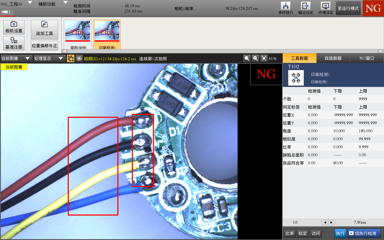Open the NG窗口 tab
384x240 pixels.
367,58
